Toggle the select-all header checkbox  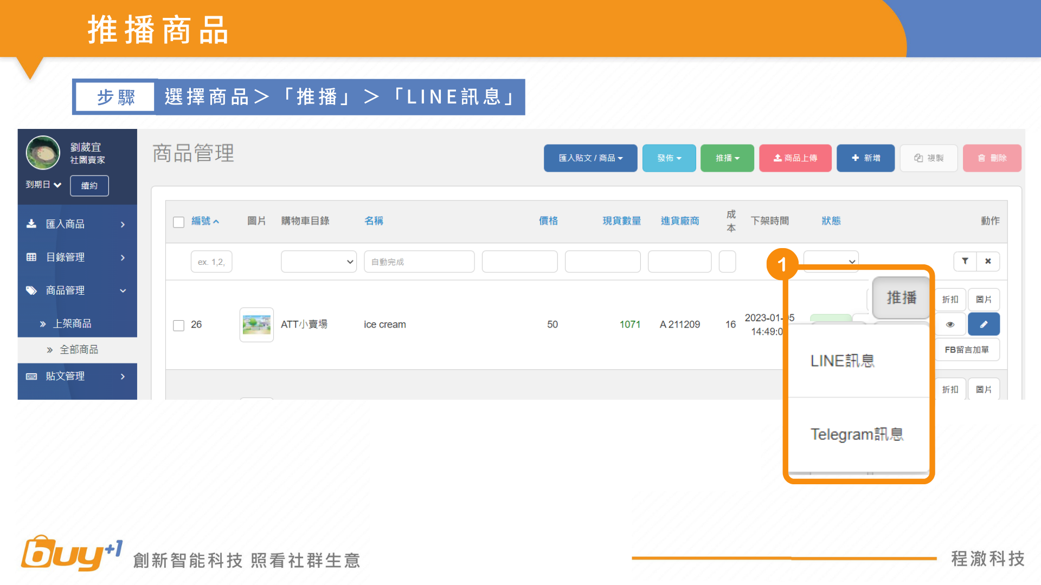click(x=178, y=222)
